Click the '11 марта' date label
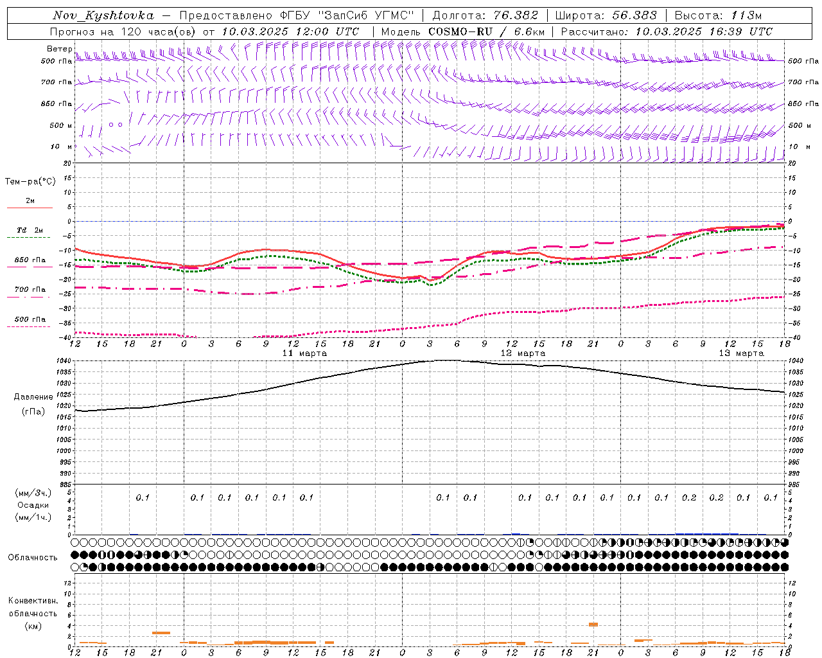Image resolution: width=822 pixels, height=658 pixels. tap(304, 353)
